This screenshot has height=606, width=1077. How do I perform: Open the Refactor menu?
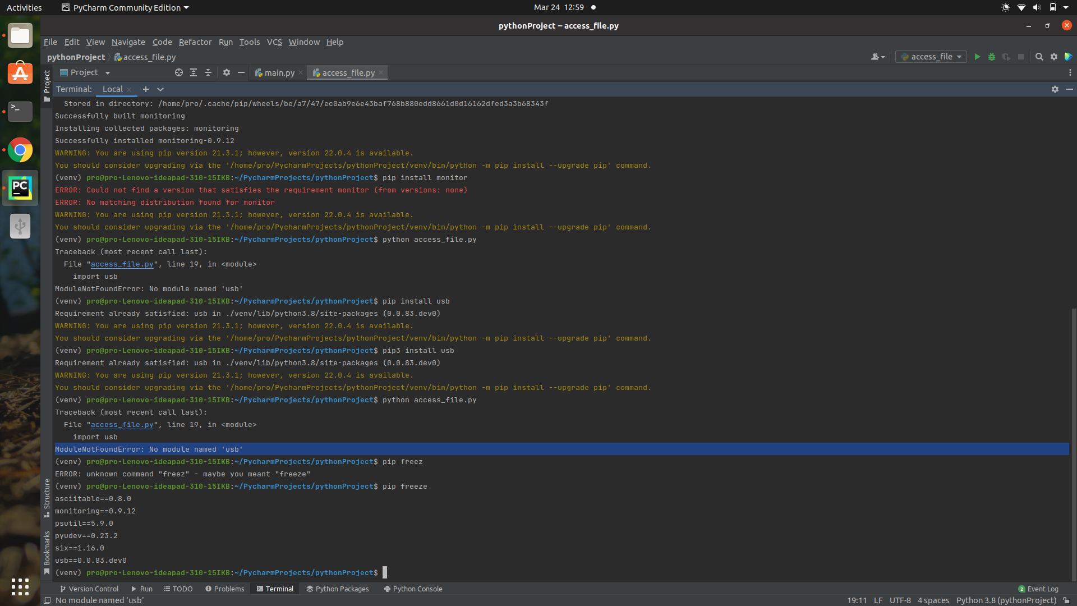pyautogui.click(x=195, y=42)
